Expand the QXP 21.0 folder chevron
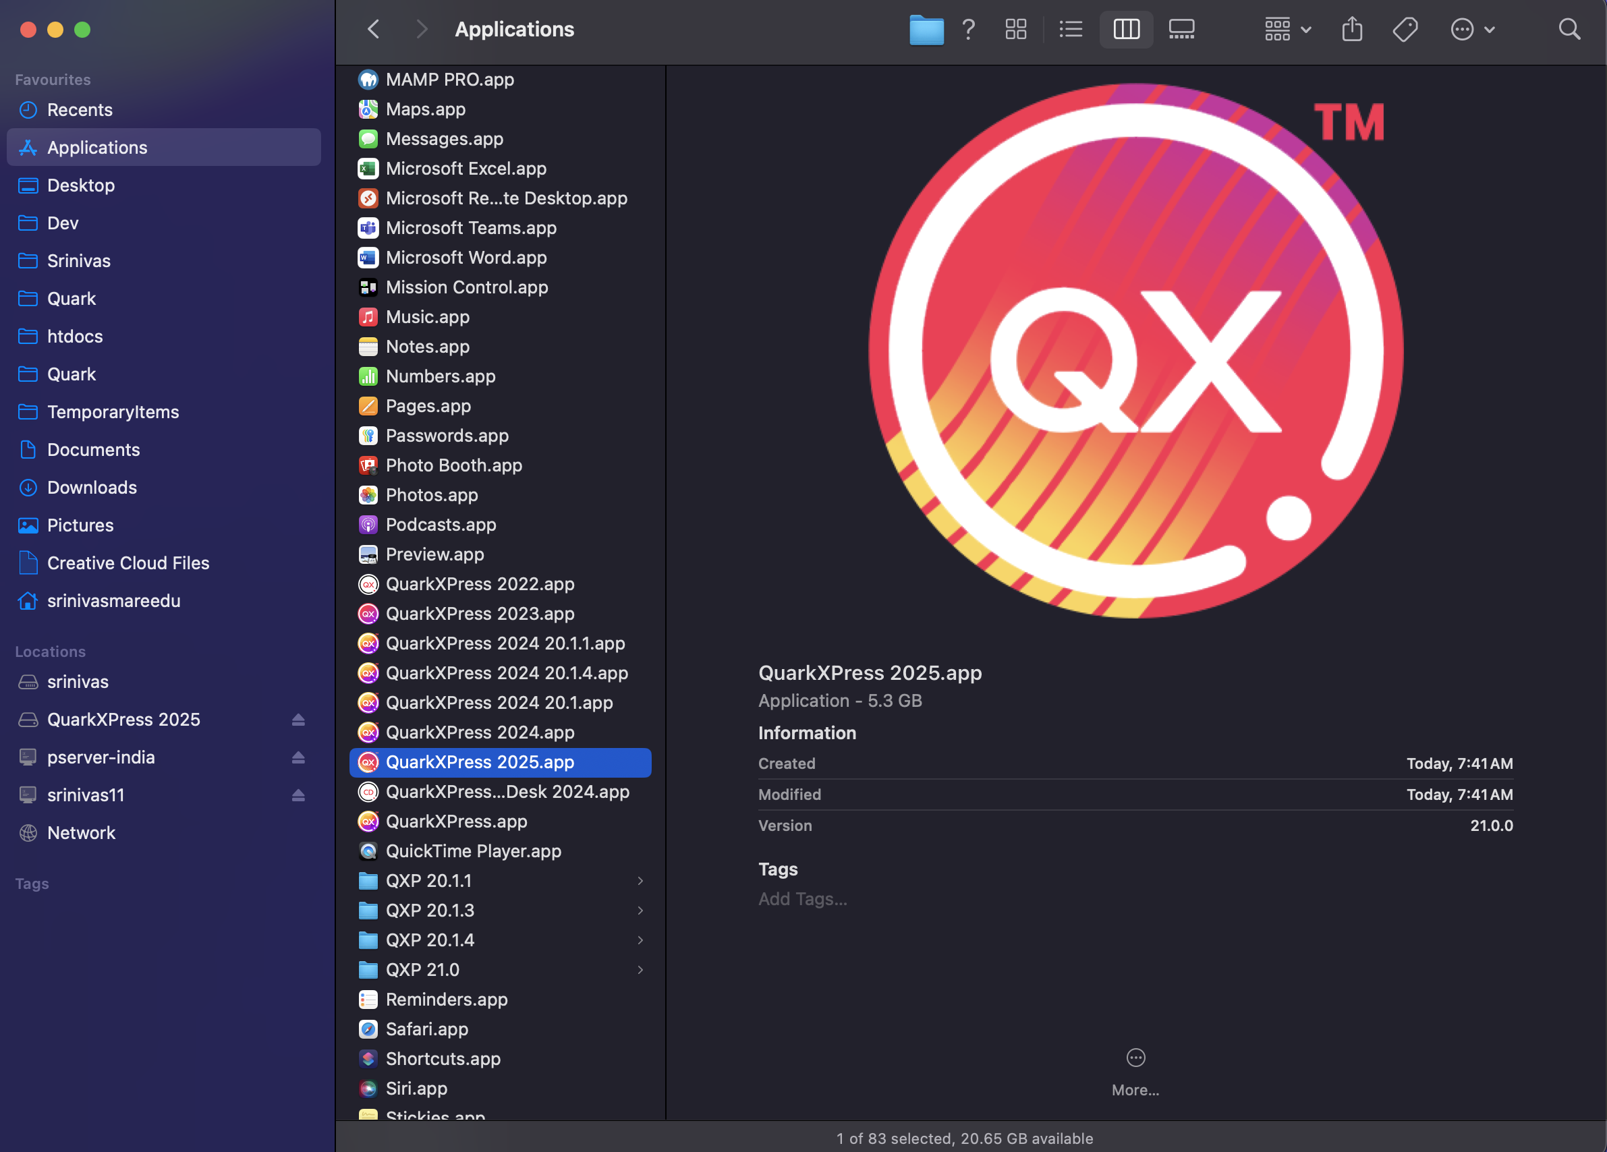 641,970
